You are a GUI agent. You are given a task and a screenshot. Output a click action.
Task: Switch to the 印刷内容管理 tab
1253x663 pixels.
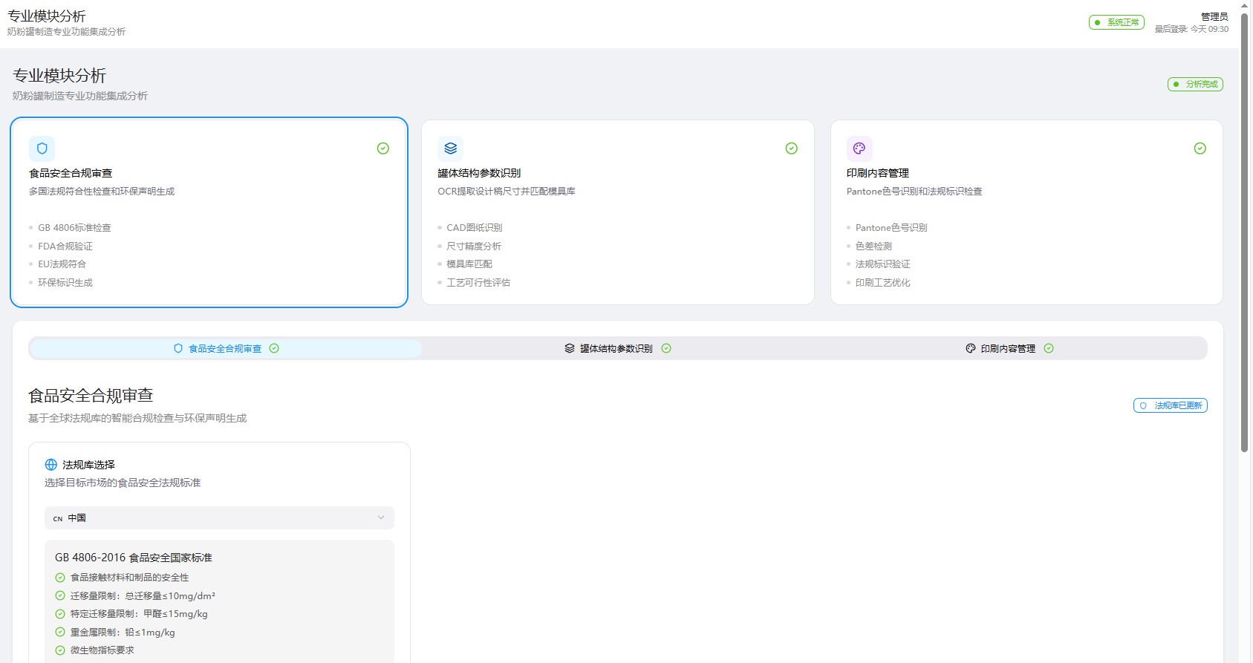click(x=1008, y=349)
